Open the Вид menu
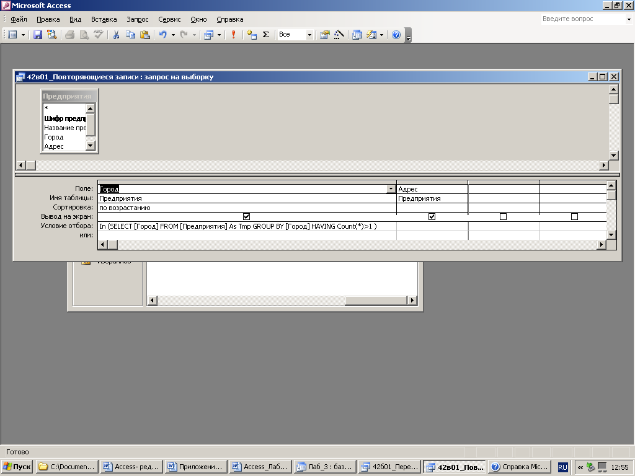 (75, 19)
